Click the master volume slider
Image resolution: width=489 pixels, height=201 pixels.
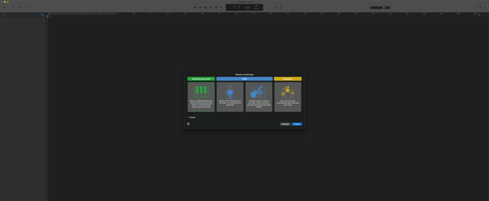pos(383,7)
